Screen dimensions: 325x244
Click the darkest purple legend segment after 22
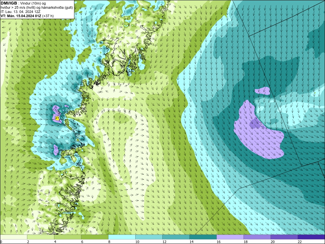311,237
